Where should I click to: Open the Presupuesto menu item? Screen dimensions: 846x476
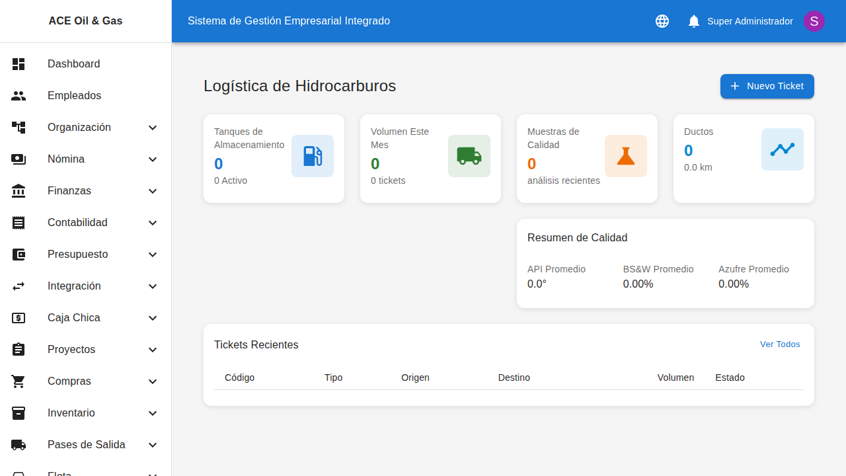tap(77, 254)
